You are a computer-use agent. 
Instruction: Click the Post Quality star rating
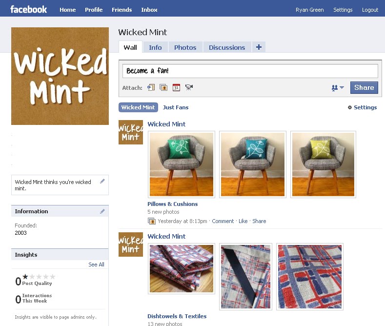[39, 277]
